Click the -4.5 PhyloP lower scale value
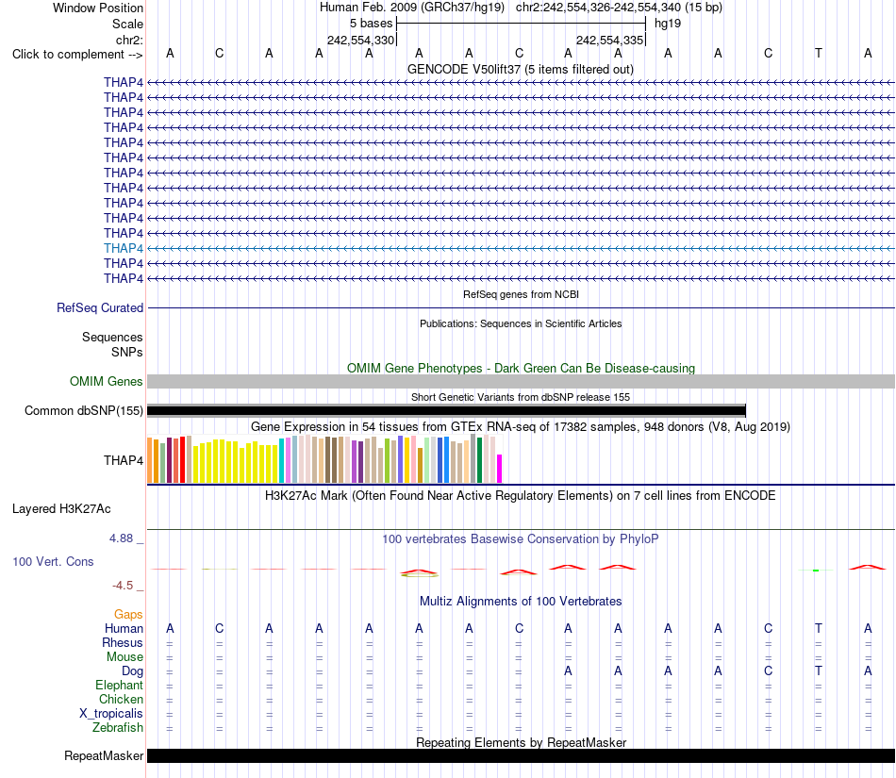The height and width of the screenshot is (778, 896). pos(123,586)
